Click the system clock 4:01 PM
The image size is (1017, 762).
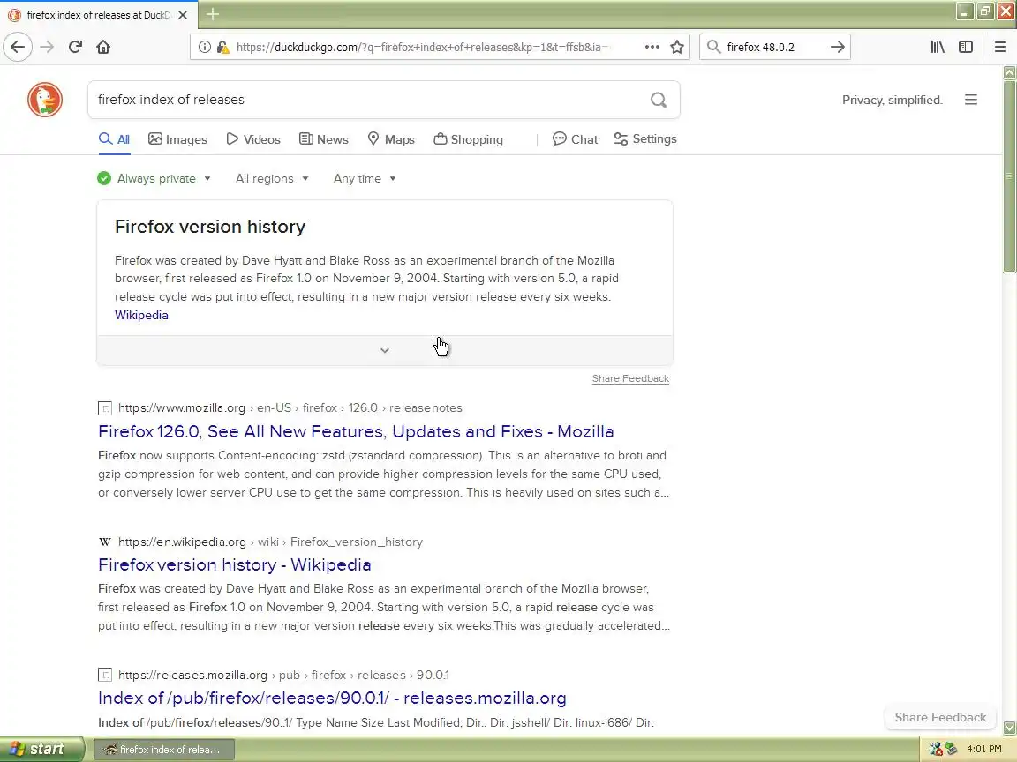(984, 749)
